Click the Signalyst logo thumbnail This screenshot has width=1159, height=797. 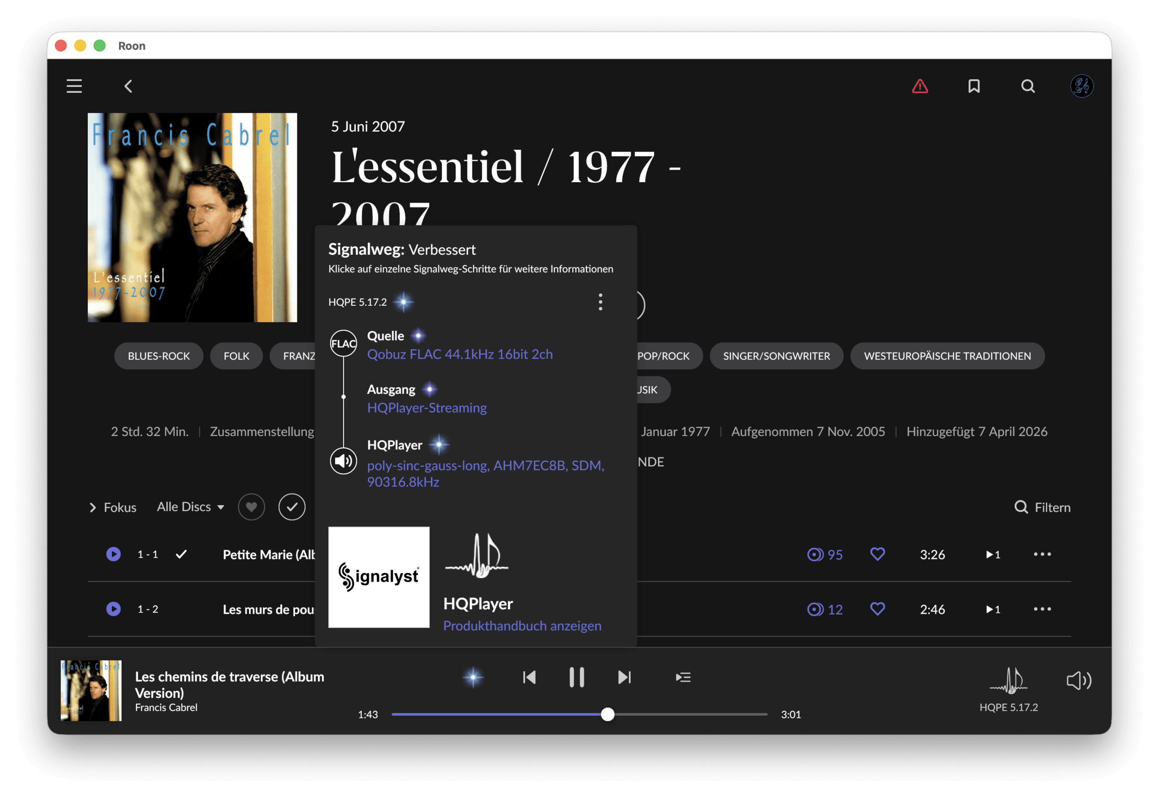point(378,577)
